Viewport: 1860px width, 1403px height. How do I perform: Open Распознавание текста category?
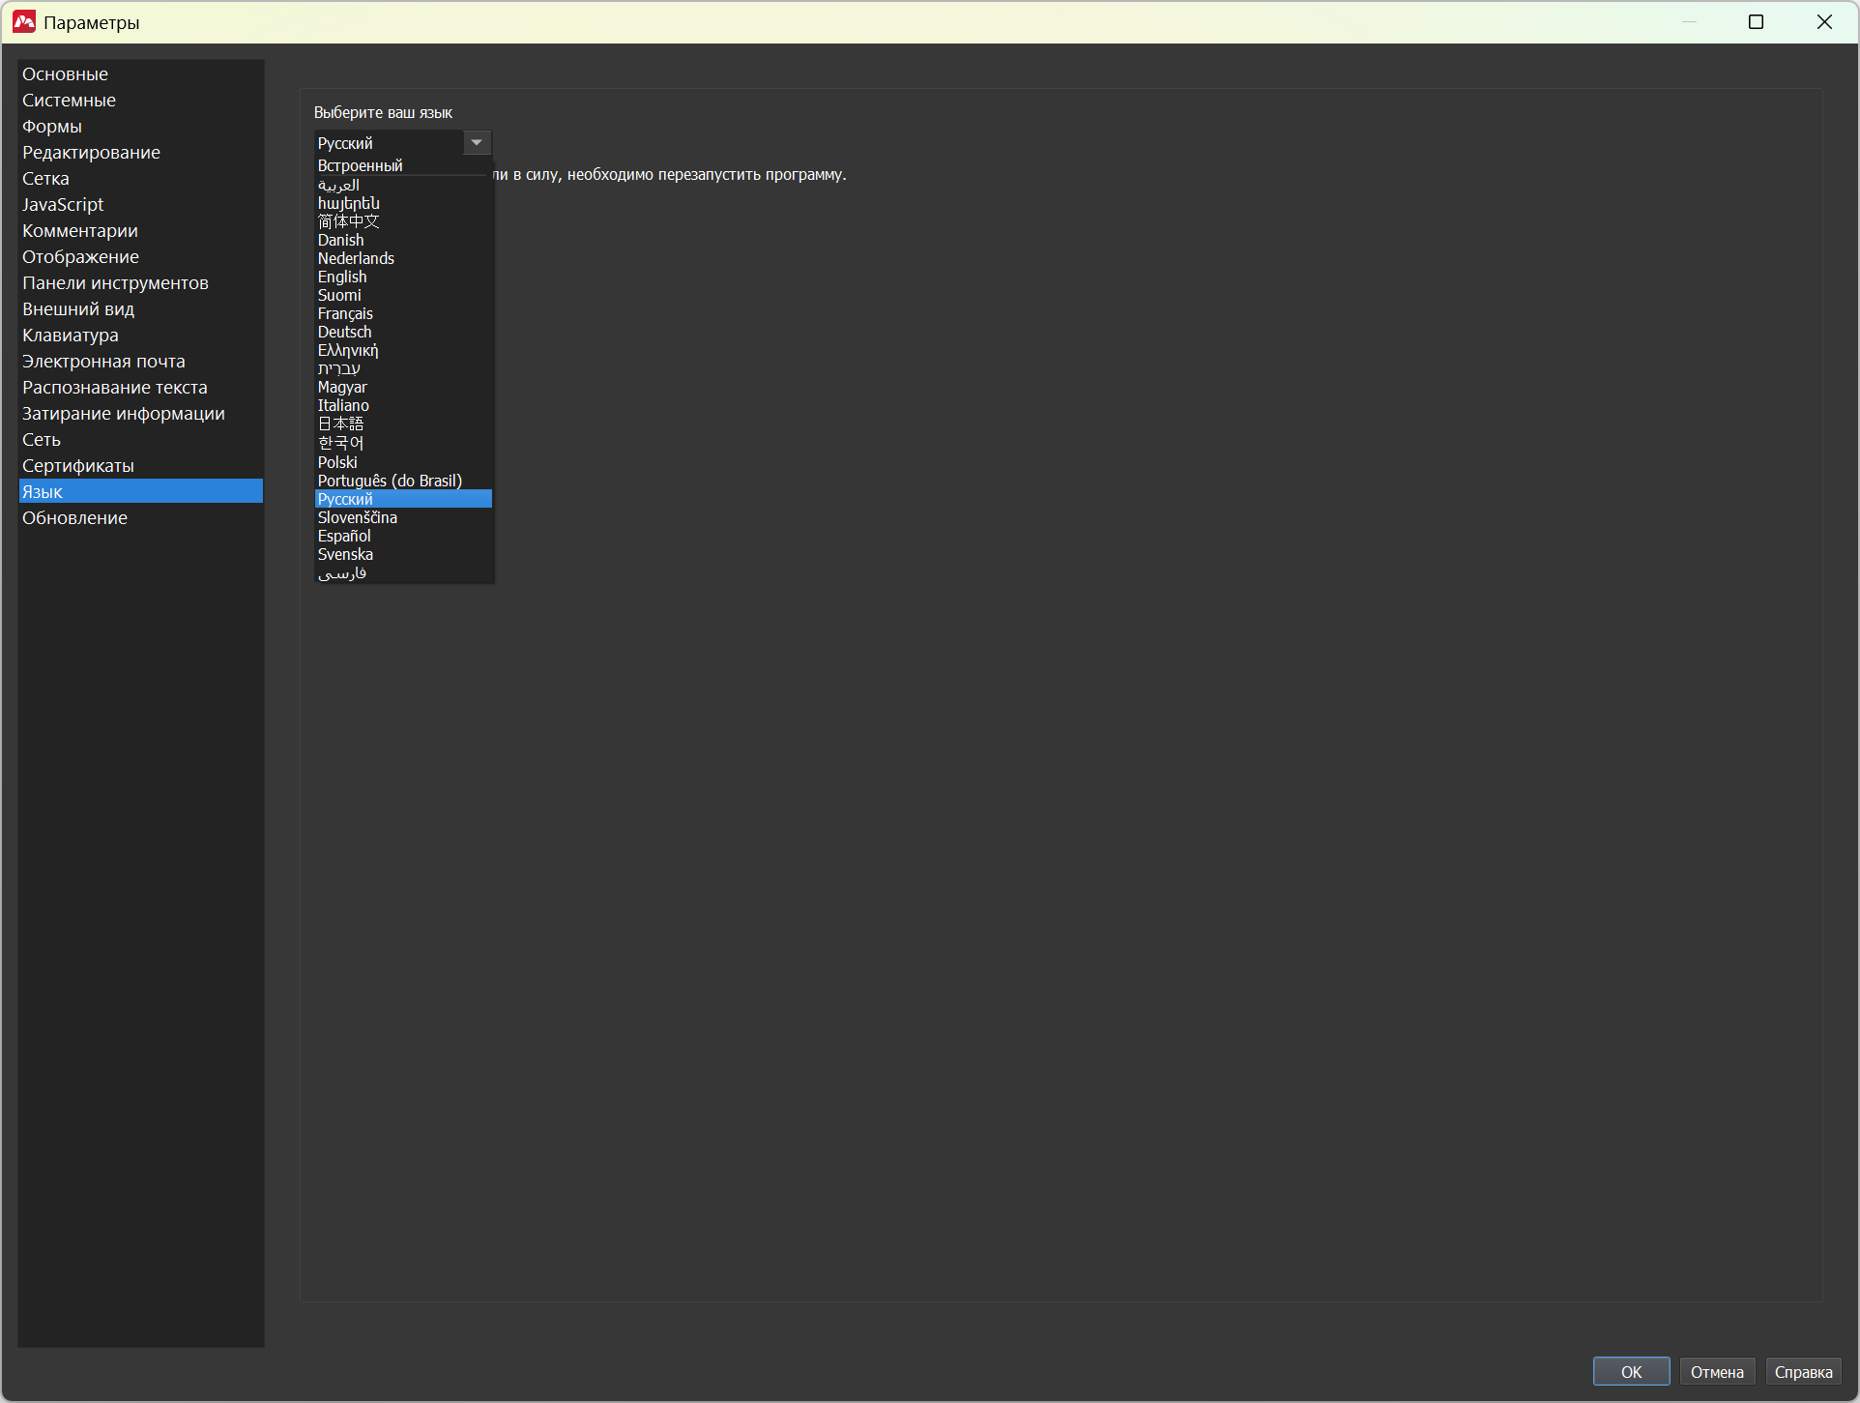(x=115, y=387)
